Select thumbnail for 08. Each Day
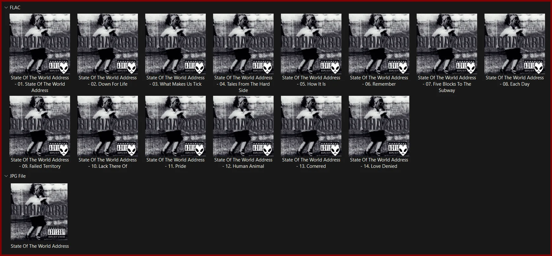The width and height of the screenshot is (552, 256). click(515, 44)
